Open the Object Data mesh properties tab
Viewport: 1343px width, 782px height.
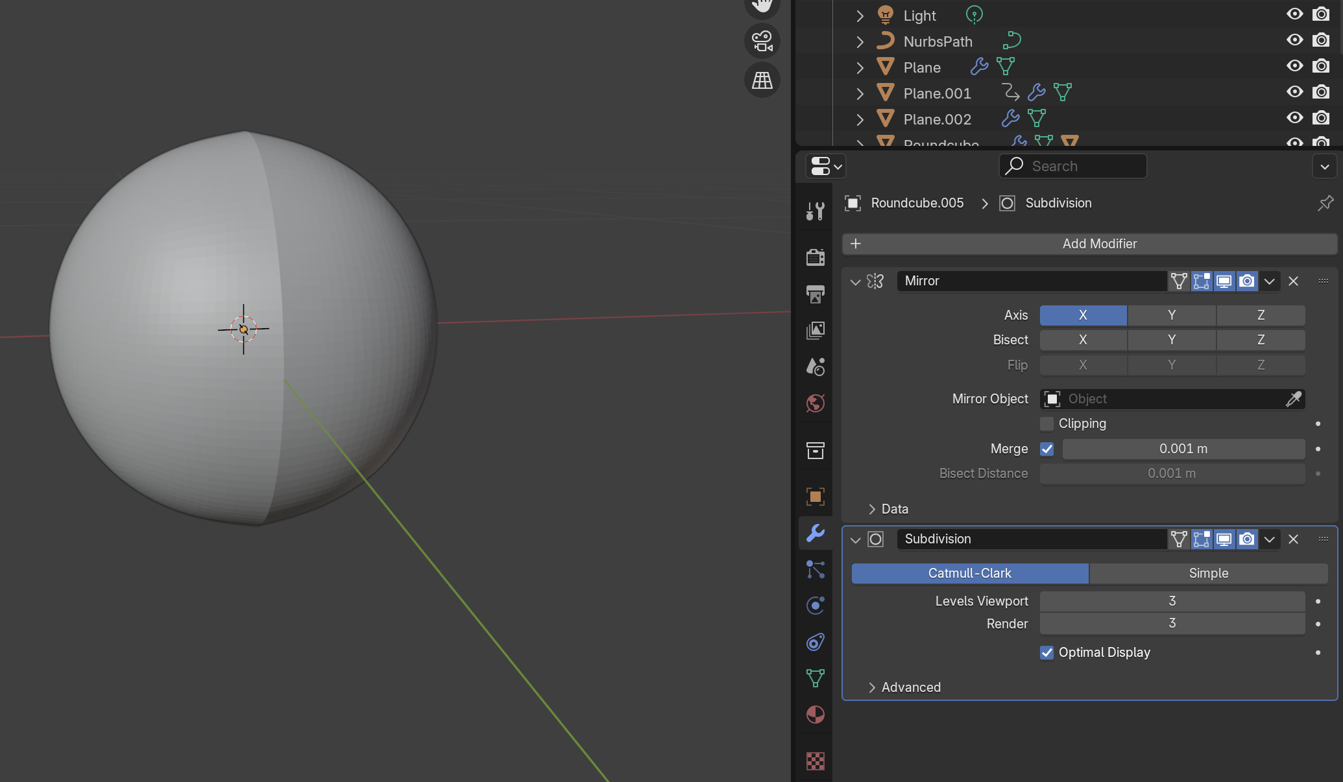[x=816, y=678]
